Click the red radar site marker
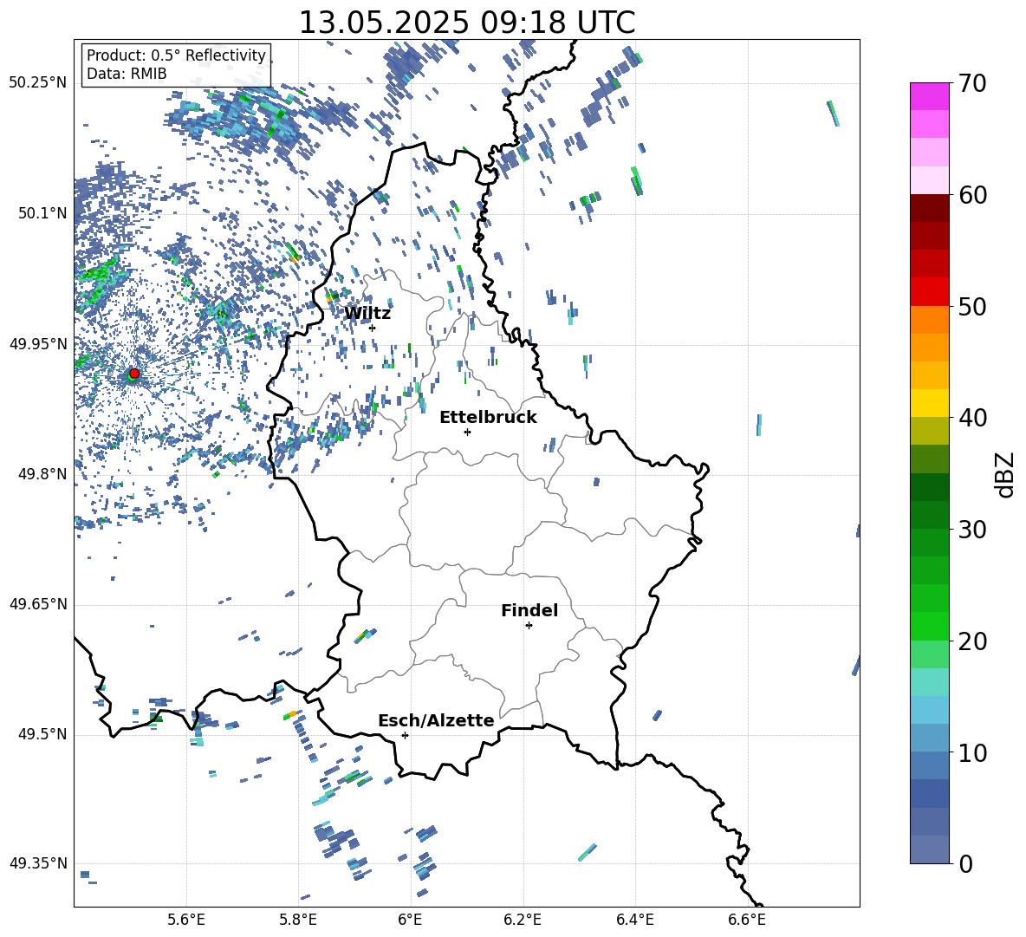The image size is (1026, 937). (x=134, y=373)
